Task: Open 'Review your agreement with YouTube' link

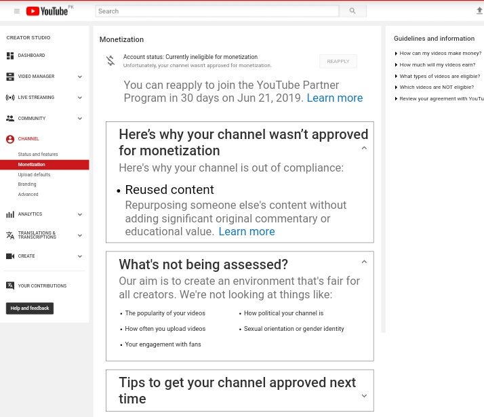Action: click(442, 99)
